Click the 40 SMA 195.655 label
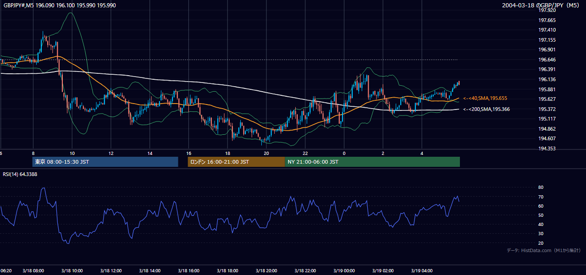 coord(485,99)
